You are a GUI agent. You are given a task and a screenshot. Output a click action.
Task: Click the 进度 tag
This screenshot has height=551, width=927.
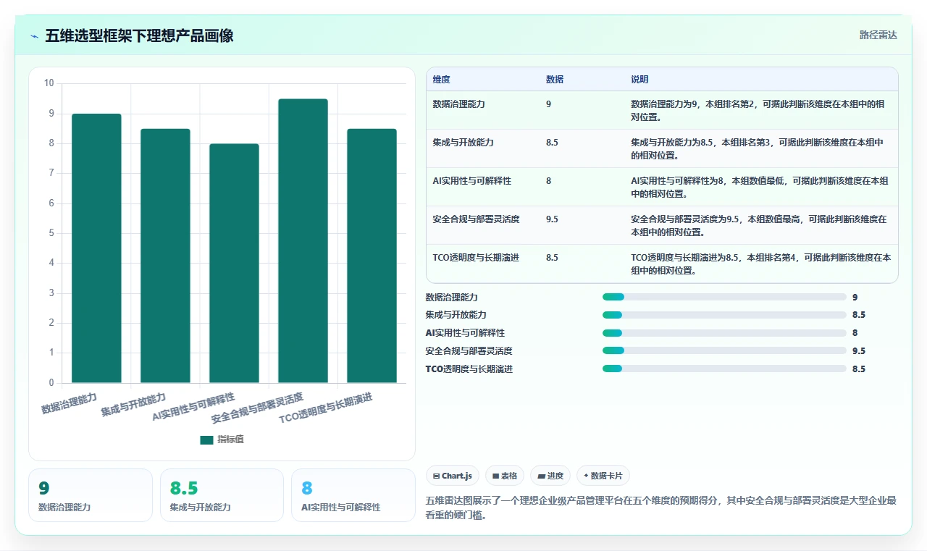pos(550,476)
